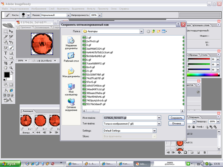Open file name (Имя файла) dropdown arrow
Screen dimensions: 223x167
pos(159,118)
